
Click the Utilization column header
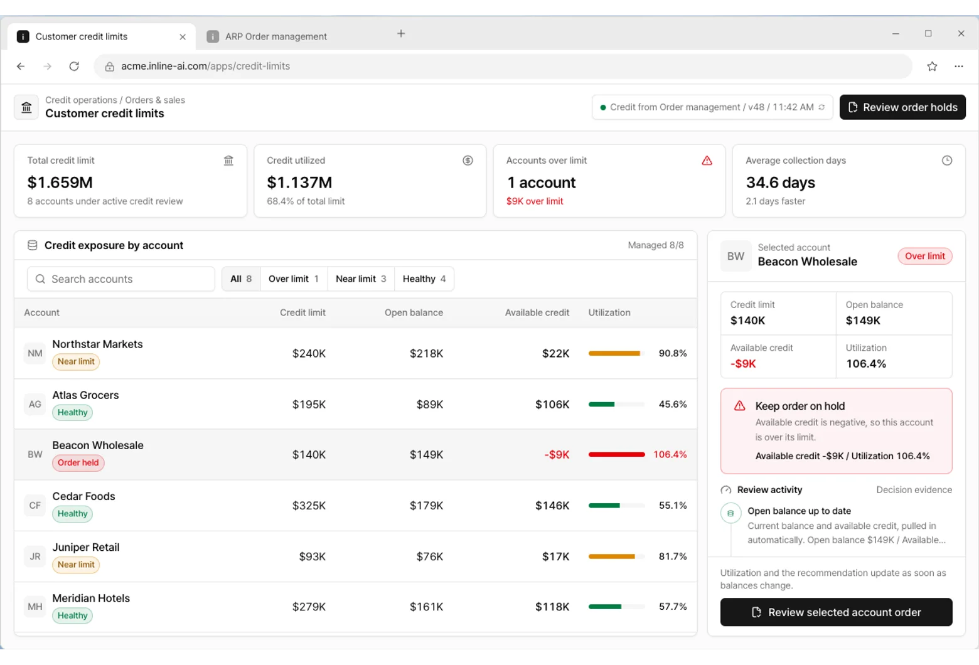tap(609, 312)
